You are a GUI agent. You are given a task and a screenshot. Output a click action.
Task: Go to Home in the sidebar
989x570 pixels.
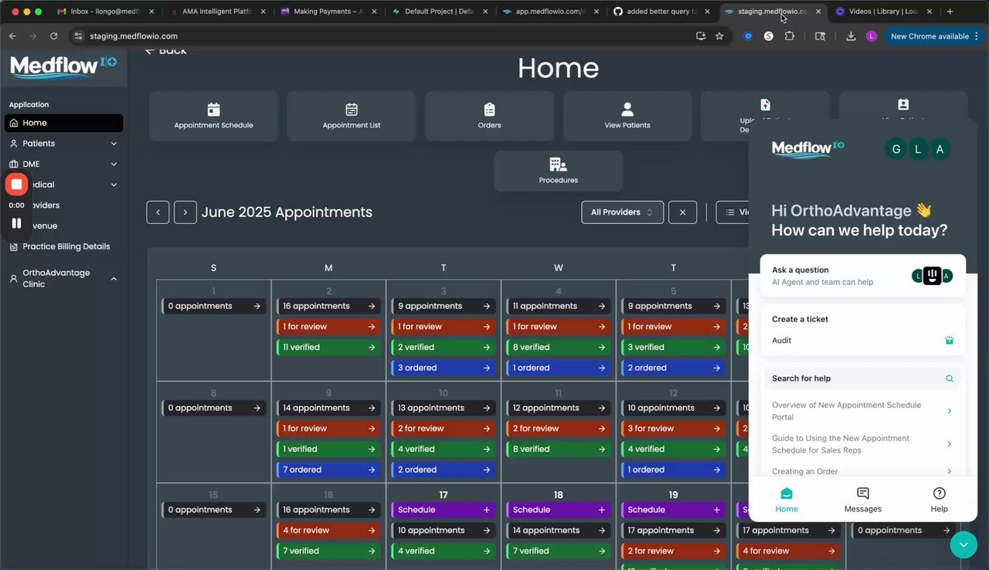(63, 123)
